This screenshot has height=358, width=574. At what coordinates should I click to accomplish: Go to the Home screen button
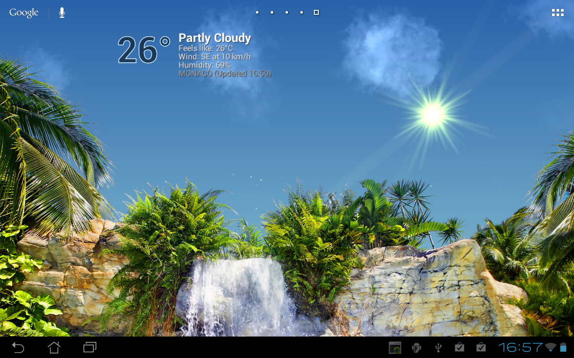click(x=54, y=347)
